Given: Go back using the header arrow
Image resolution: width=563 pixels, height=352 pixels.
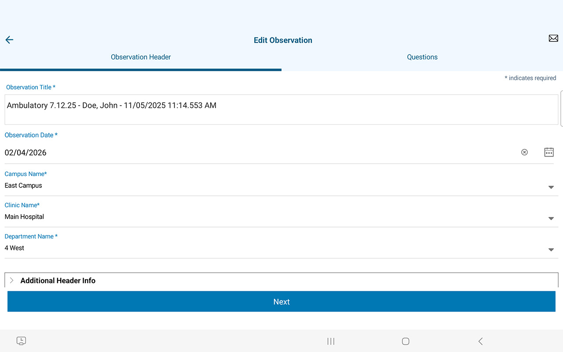Looking at the screenshot, I should (x=9, y=40).
